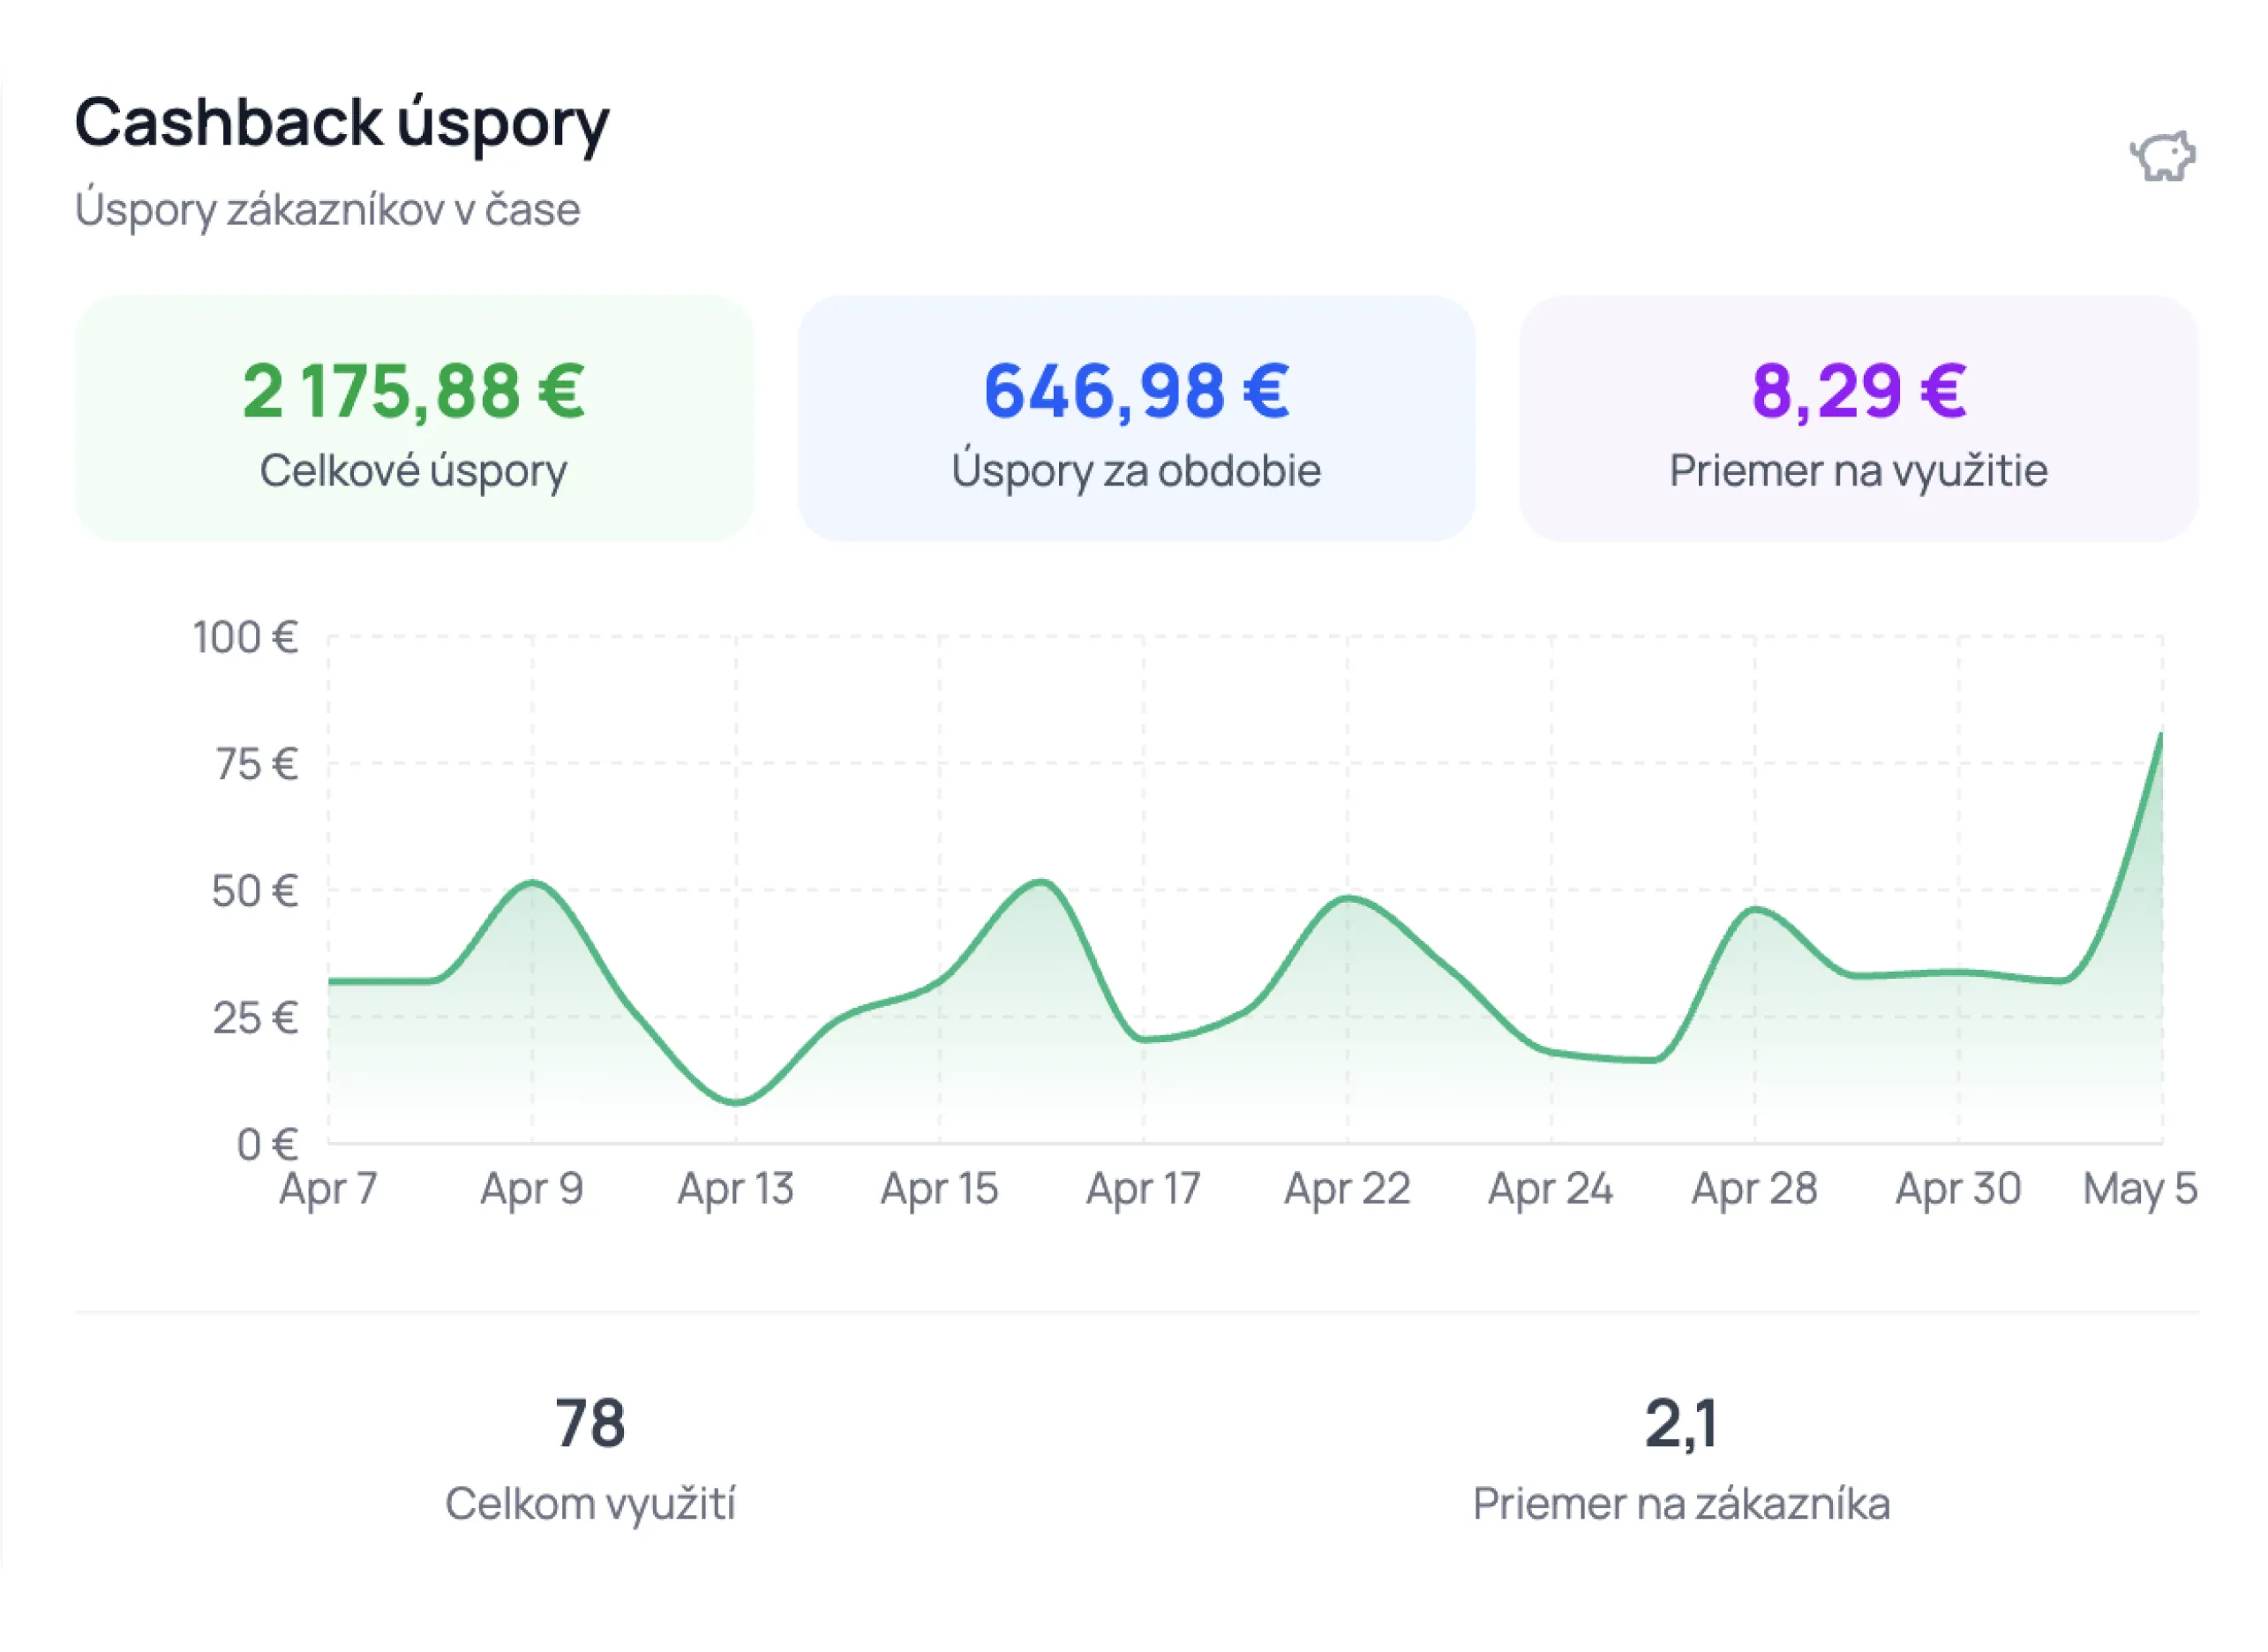Screen dimensions: 2268x1652
Task: Click the 50 € y-axis label
Action: [255, 892]
